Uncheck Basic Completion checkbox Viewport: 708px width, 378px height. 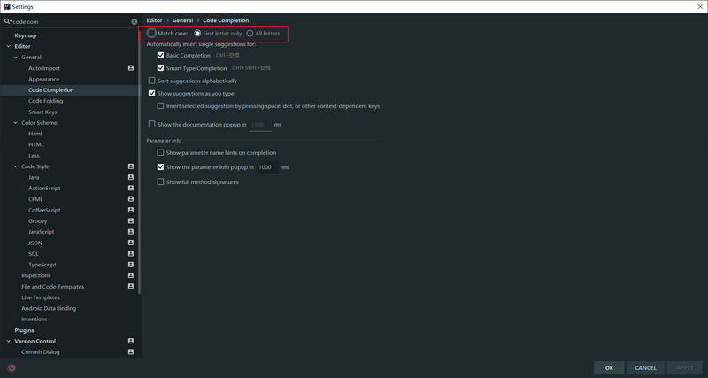point(160,55)
